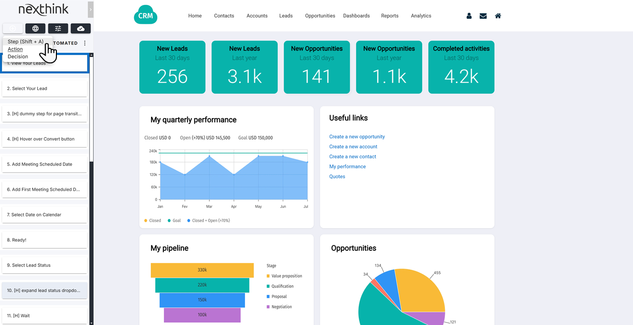Select step '7. Select Date on Calendar'
633x325 pixels.
(x=45, y=215)
